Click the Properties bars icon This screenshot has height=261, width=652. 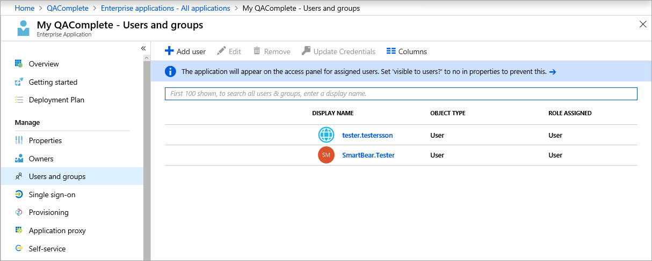click(x=19, y=140)
